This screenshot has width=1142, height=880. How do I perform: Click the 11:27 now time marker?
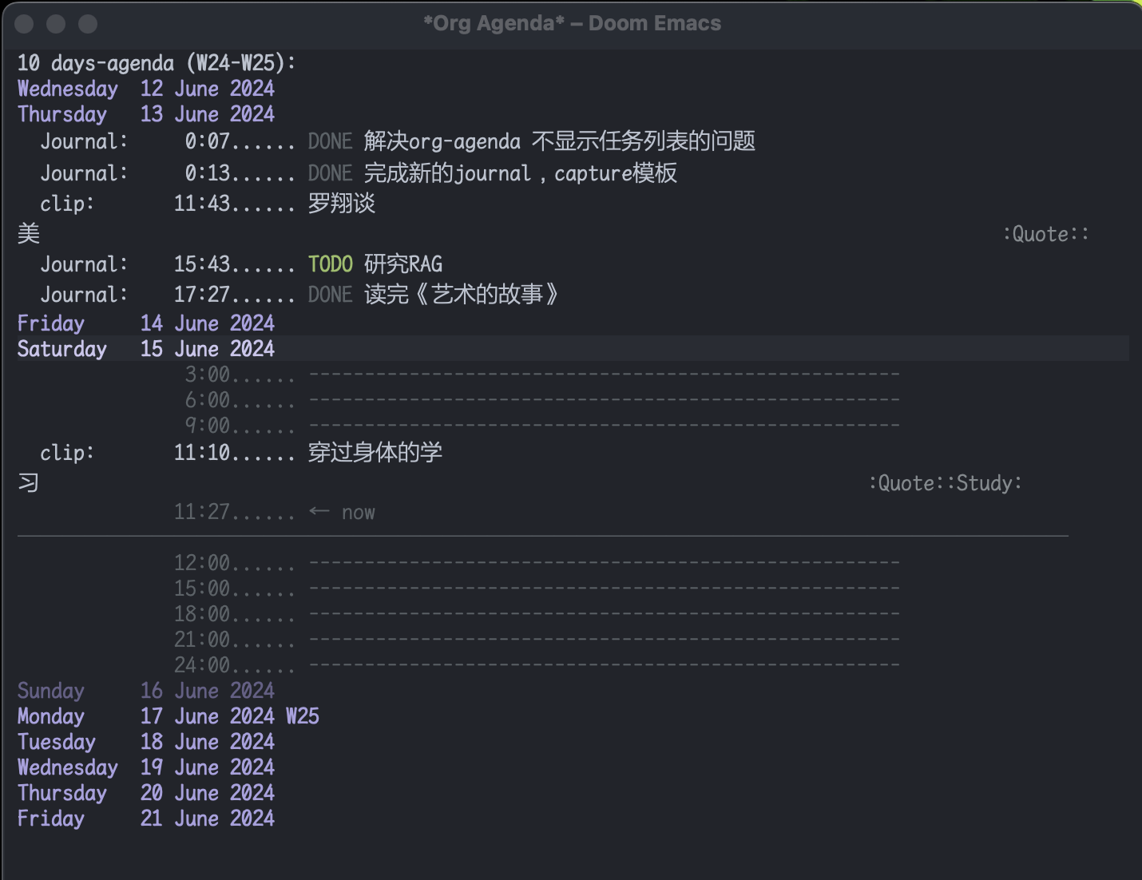click(x=274, y=513)
